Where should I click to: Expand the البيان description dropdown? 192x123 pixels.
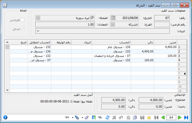click(38, 31)
